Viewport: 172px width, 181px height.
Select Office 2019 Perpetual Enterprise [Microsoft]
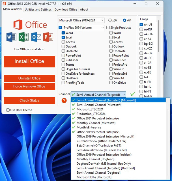119,136
